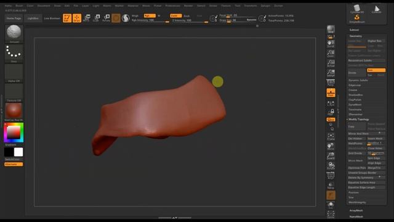
Task: Expand the DynaMesh section
Action: tap(355, 104)
